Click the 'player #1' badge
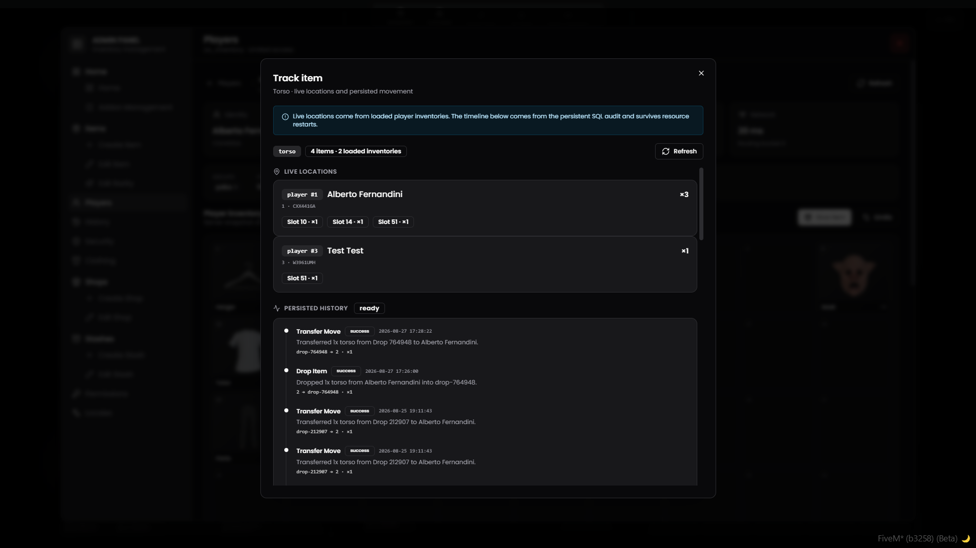 302,195
